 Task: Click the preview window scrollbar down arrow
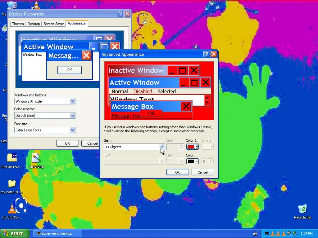[207, 103]
